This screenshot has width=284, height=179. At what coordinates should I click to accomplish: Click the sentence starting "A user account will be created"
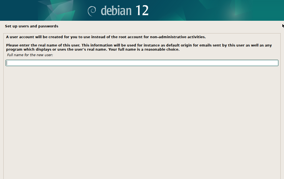point(106,37)
